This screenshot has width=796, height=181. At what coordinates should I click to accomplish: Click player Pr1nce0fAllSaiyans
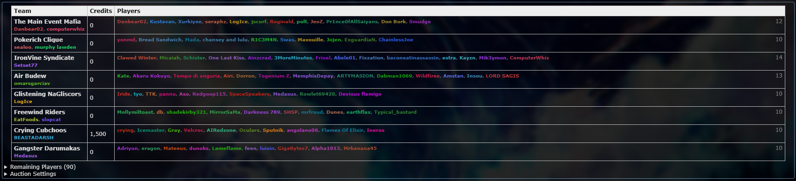[x=352, y=22]
